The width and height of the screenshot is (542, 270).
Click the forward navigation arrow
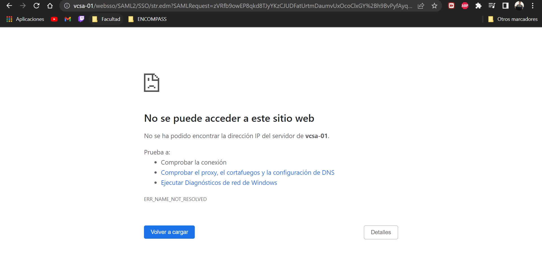tap(23, 6)
